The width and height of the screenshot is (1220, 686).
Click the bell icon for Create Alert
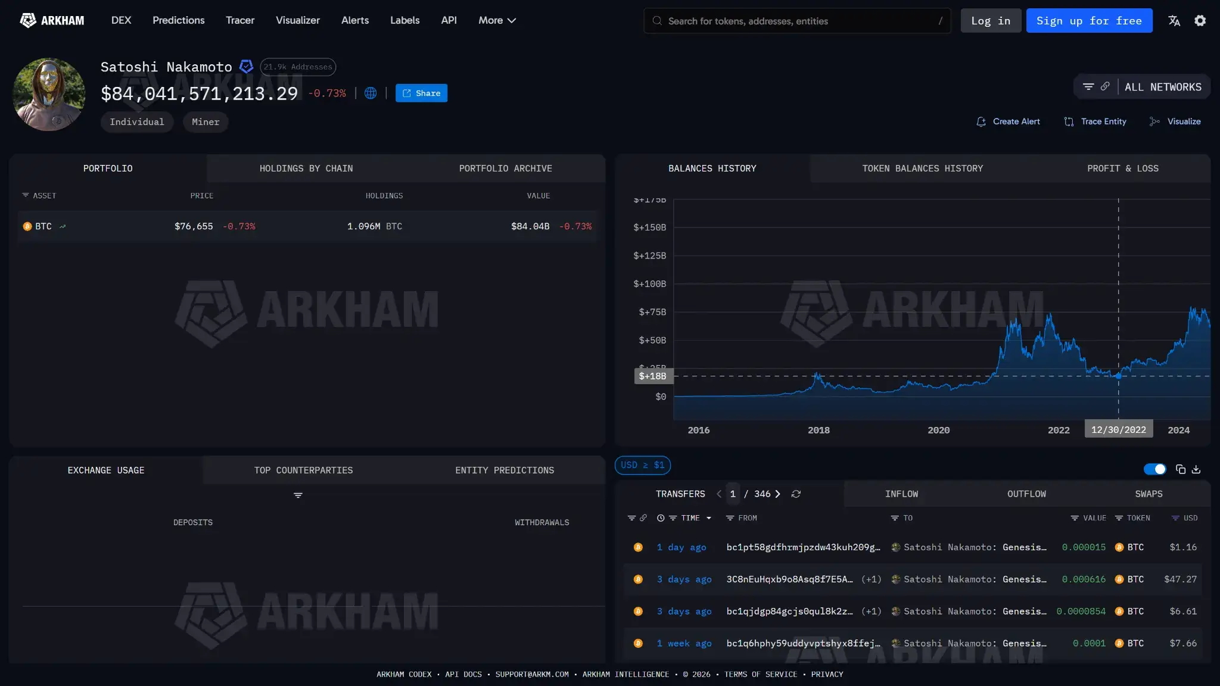pos(981,121)
